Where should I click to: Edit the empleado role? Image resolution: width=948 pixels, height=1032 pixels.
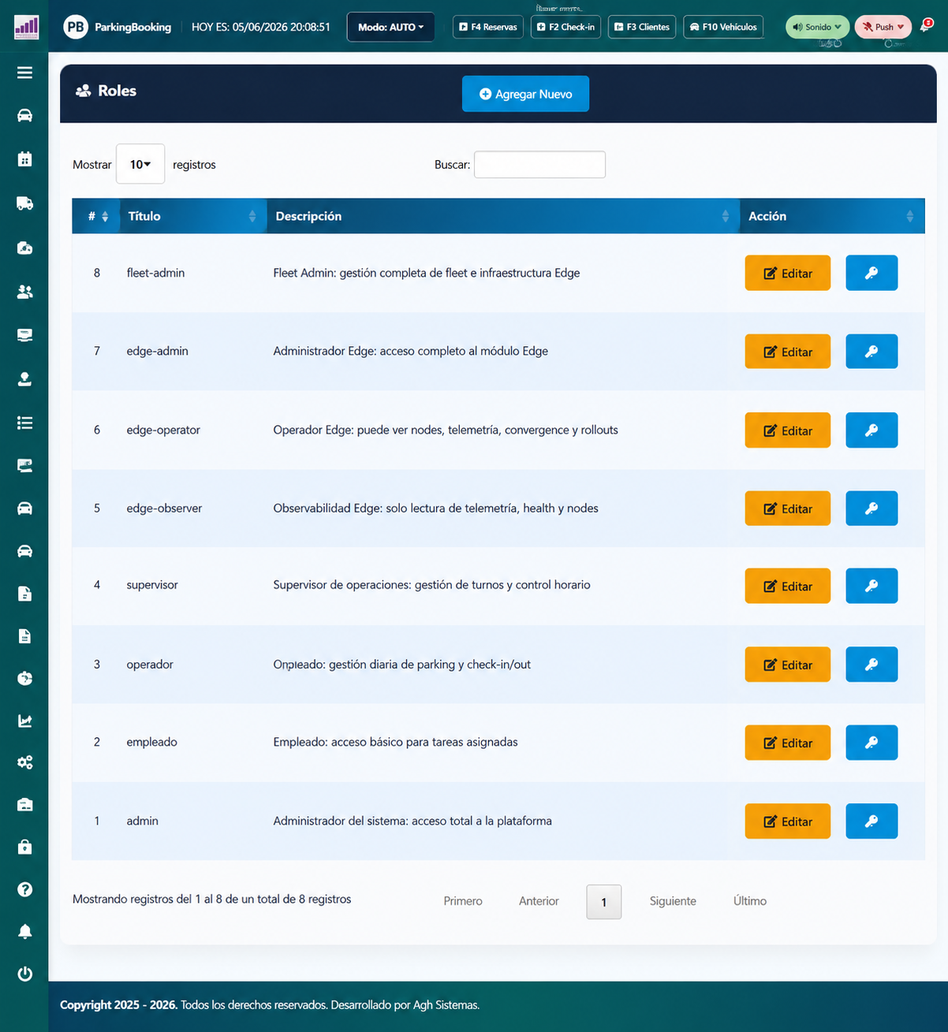click(x=788, y=742)
